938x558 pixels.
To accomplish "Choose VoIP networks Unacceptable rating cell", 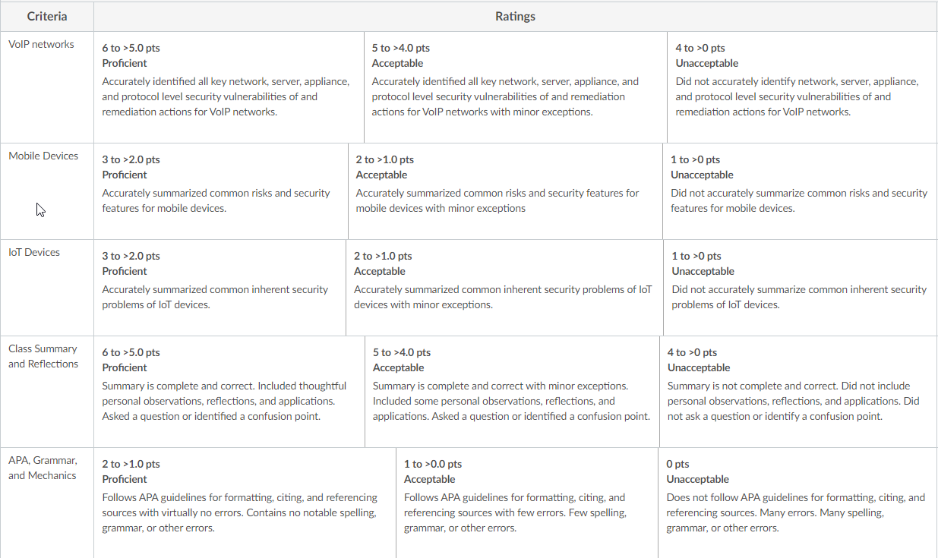I will [x=802, y=87].
